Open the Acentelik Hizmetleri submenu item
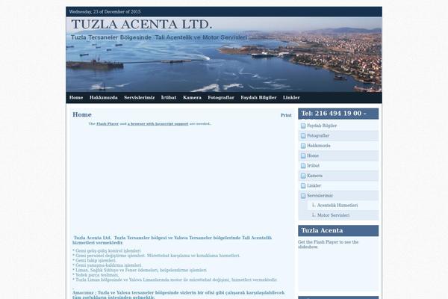Viewport: 448px width, 299px height. click(x=337, y=206)
